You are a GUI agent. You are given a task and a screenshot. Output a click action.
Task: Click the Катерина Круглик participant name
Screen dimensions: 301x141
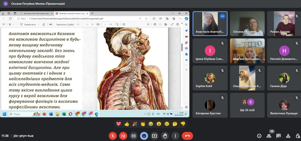(x=208, y=113)
